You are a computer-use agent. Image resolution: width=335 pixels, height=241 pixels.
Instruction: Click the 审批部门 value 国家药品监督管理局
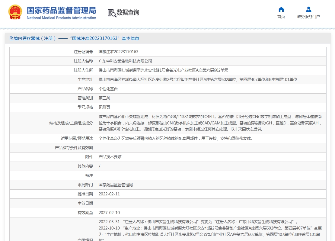[116, 185]
